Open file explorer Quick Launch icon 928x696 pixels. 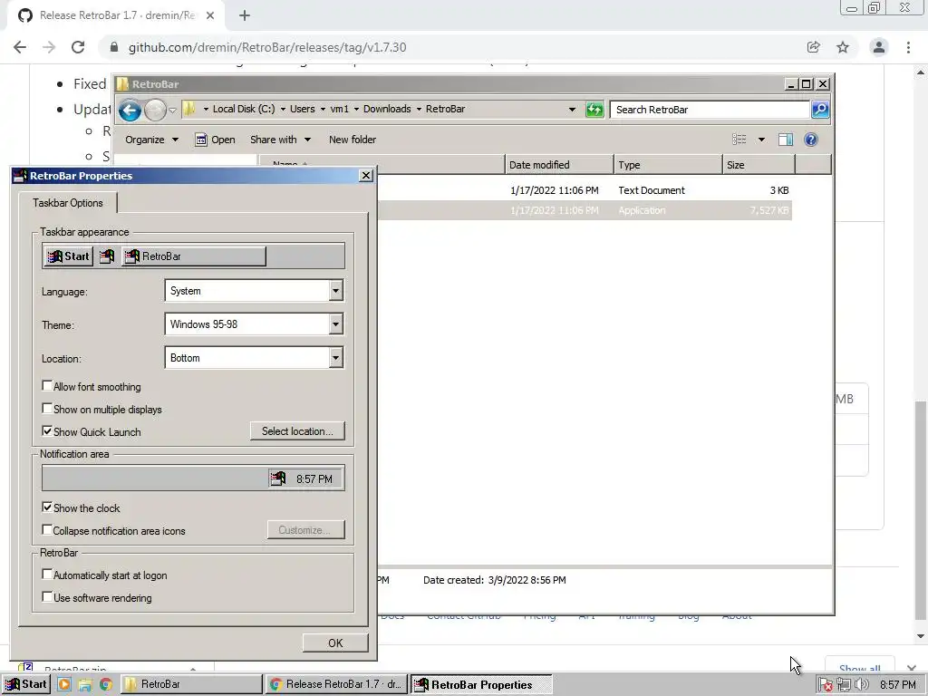pos(84,685)
